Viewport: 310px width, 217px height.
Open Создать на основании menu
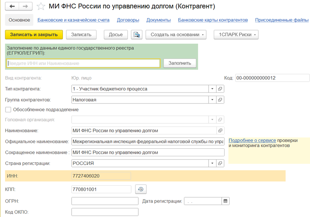[x=176, y=35]
